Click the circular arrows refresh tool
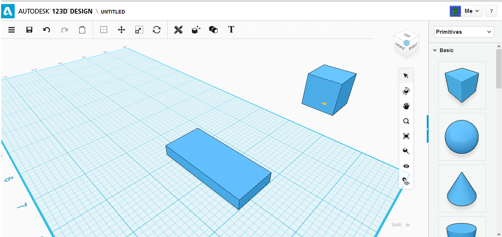The height and width of the screenshot is (237, 502). coord(157,30)
